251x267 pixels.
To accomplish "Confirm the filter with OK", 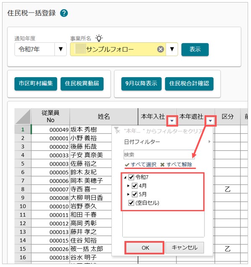I will point(145,248).
